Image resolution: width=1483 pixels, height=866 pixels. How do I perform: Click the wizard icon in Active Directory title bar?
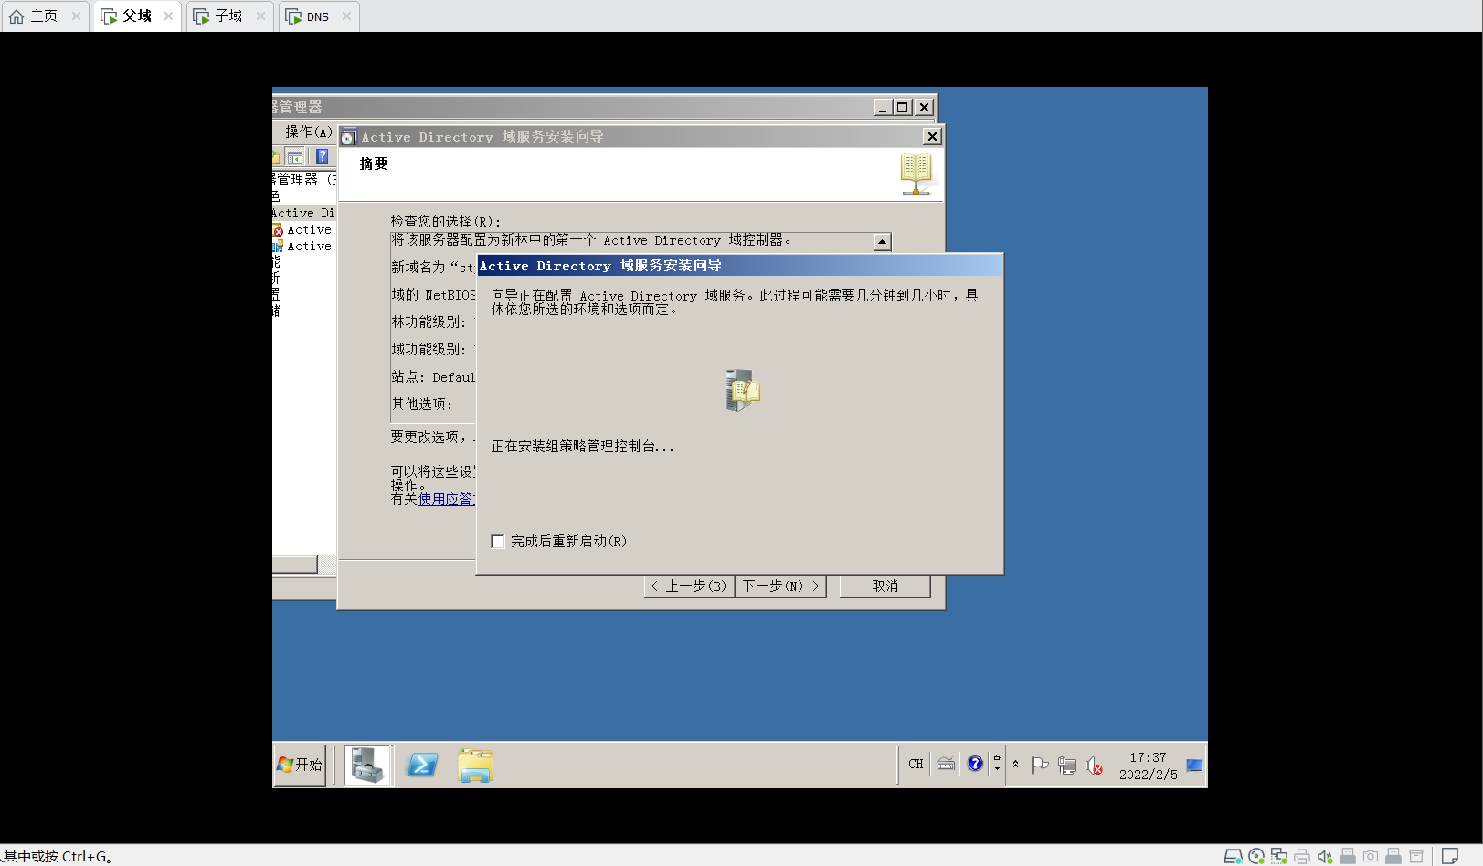[x=348, y=137]
